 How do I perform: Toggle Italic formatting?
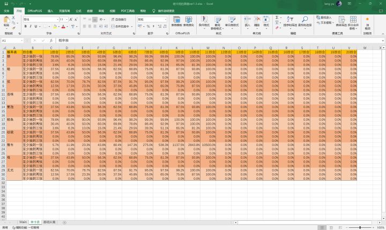31,26
